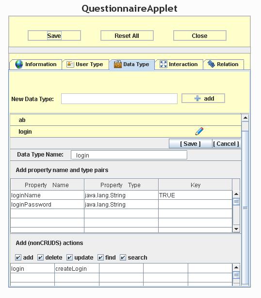This screenshot has width=261, height=298.
Task: Click the Data Type Name field
Action: pos(129,155)
